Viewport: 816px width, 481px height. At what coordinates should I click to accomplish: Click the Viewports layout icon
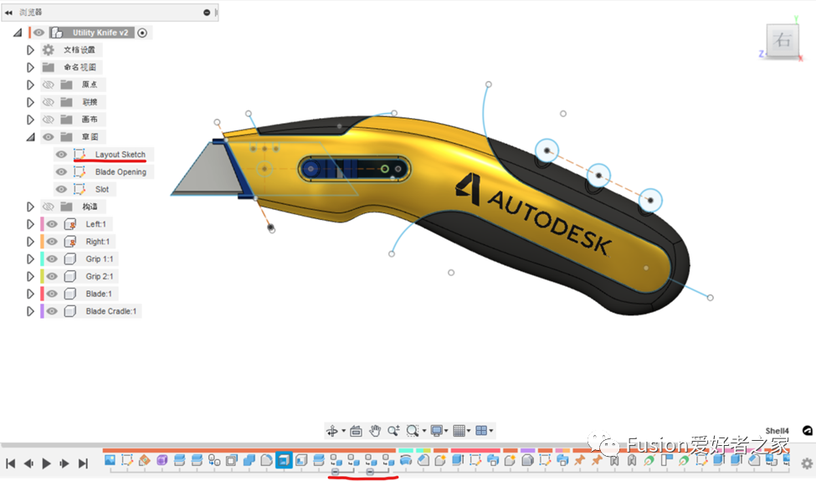(481, 431)
